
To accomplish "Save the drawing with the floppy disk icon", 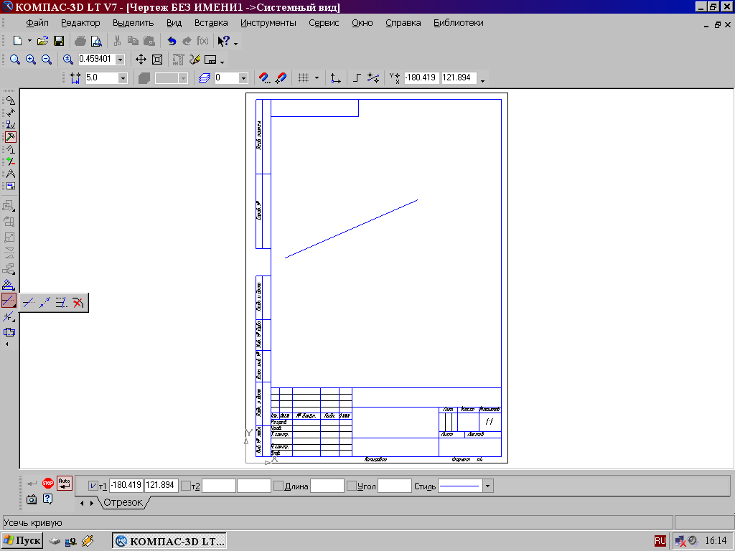I will pyautogui.click(x=59, y=41).
